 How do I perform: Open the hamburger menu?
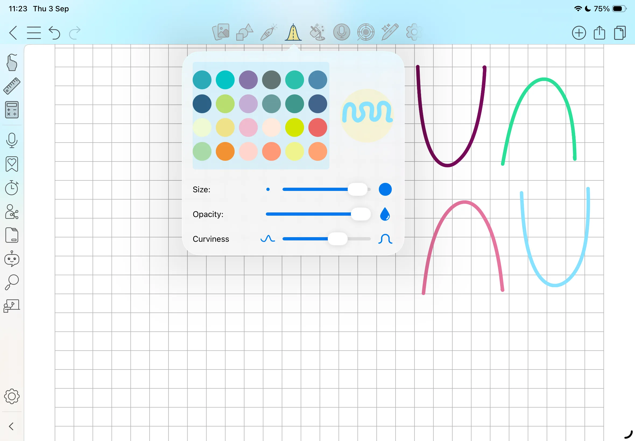click(x=34, y=33)
